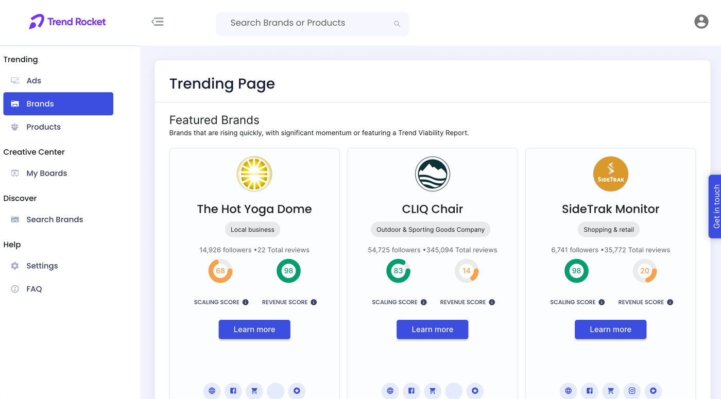This screenshot has width=721, height=399.
Task: Learn more about The Hot Yoga Dome
Action: 254,329
